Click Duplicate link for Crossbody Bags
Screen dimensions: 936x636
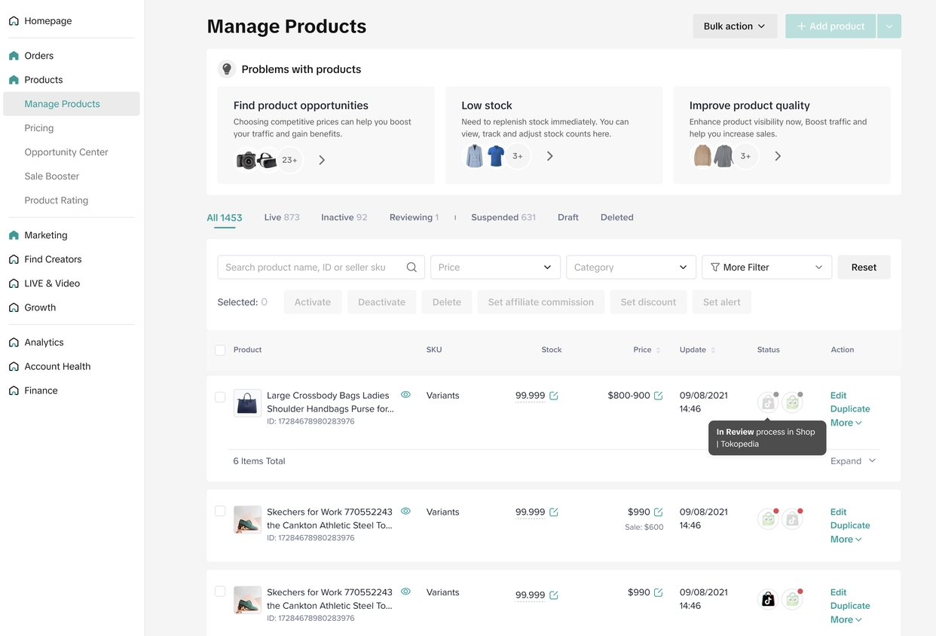(849, 409)
